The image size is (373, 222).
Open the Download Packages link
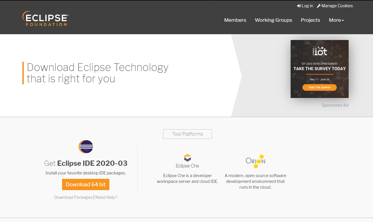tap(73, 197)
